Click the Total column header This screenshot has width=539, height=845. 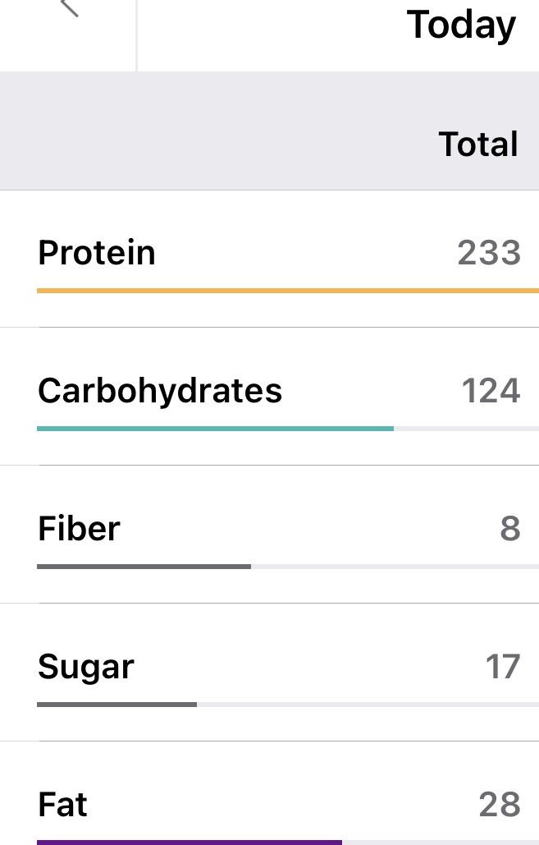pyautogui.click(x=478, y=145)
